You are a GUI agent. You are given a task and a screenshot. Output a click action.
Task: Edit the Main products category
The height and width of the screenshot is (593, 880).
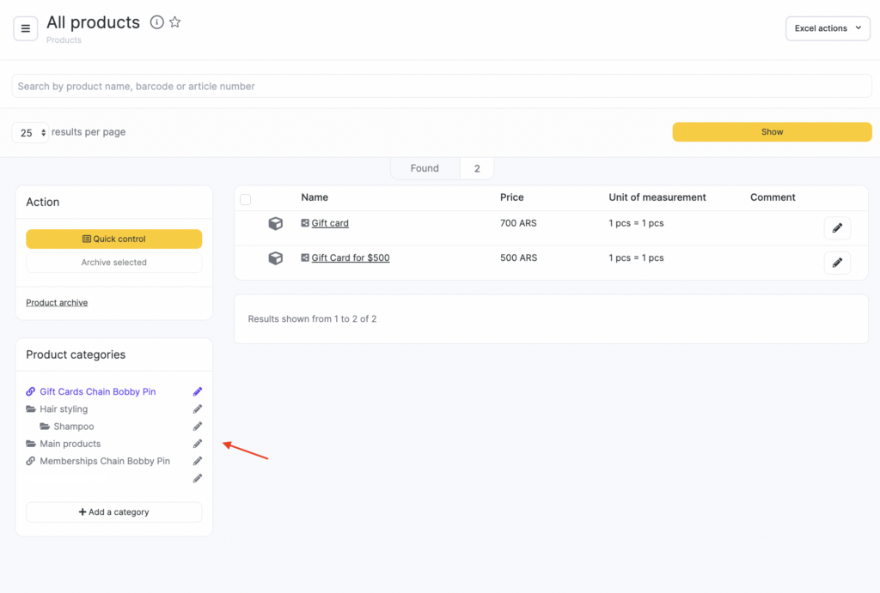pos(198,444)
